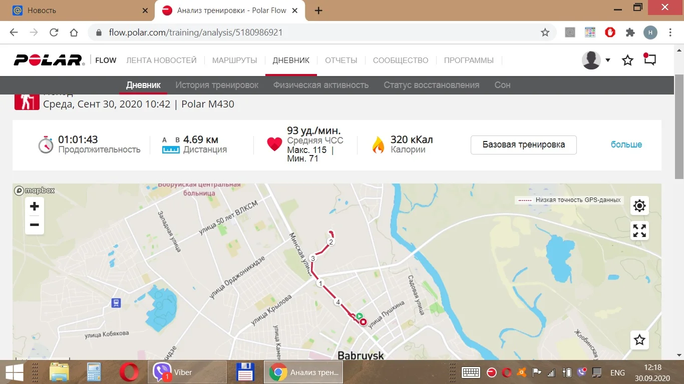Open the Calculator from the taskbar

94,372
